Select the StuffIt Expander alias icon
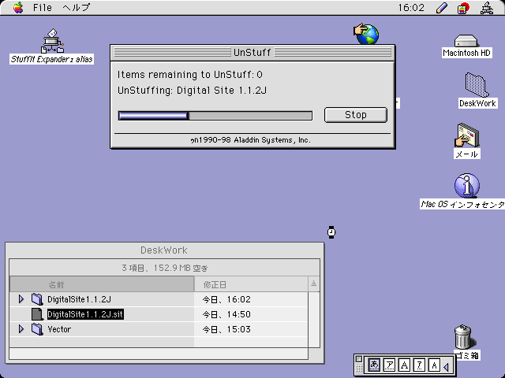This screenshot has height=378, width=505. click(53, 41)
